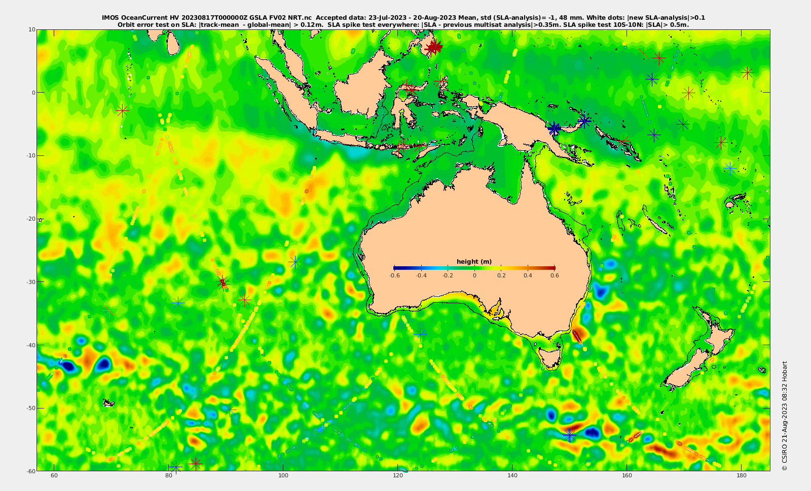Click the red asterisk near 176°E, 8°S

pyautogui.click(x=721, y=143)
